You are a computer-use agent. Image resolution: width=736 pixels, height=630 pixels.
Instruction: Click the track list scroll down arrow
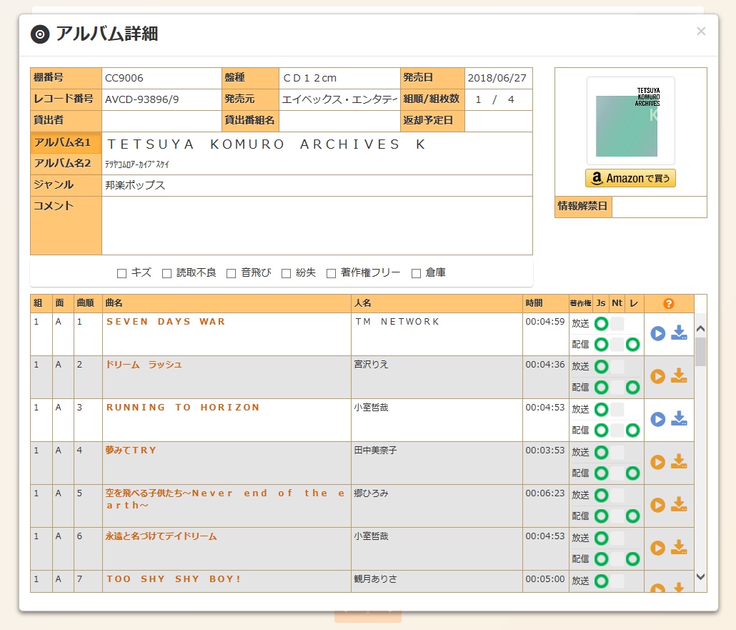pyautogui.click(x=700, y=576)
